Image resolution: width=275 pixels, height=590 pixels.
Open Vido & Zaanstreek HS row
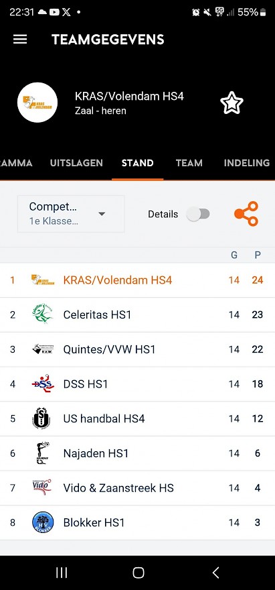pyautogui.click(x=138, y=487)
